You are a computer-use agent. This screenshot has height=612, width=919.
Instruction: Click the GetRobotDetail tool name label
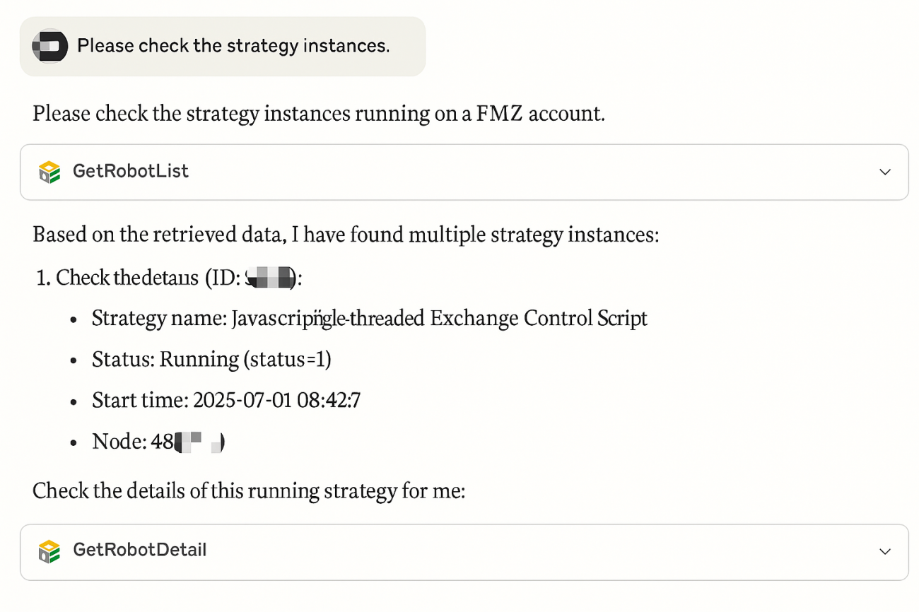(139, 551)
